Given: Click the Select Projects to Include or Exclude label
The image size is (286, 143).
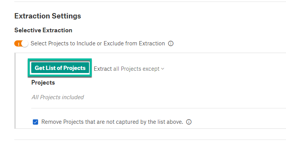Looking at the screenshot, I should click(x=98, y=44).
